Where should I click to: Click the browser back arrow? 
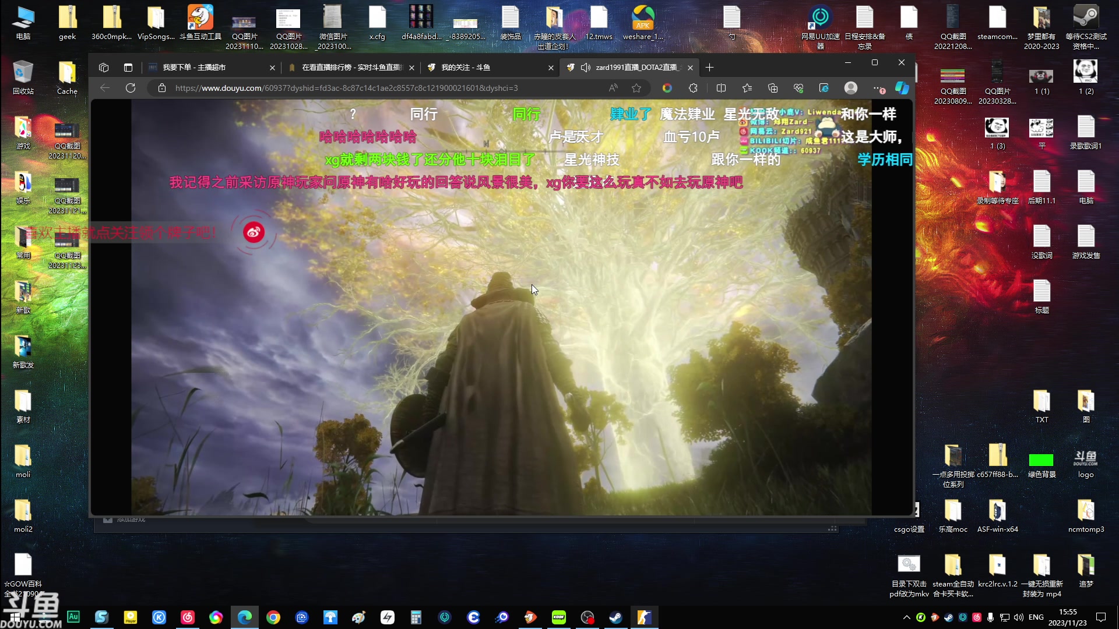pos(105,88)
